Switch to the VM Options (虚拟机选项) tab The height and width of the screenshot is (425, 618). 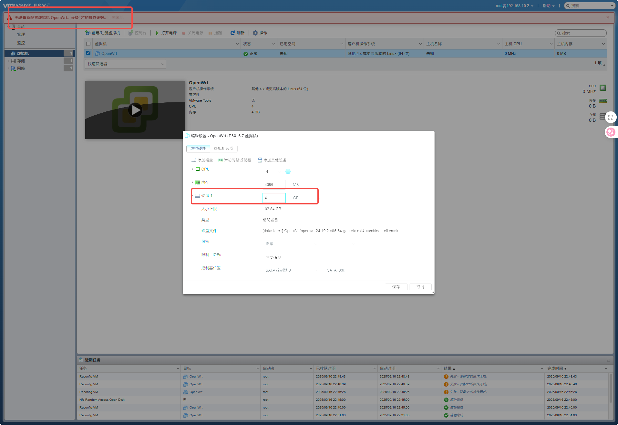[223, 149]
